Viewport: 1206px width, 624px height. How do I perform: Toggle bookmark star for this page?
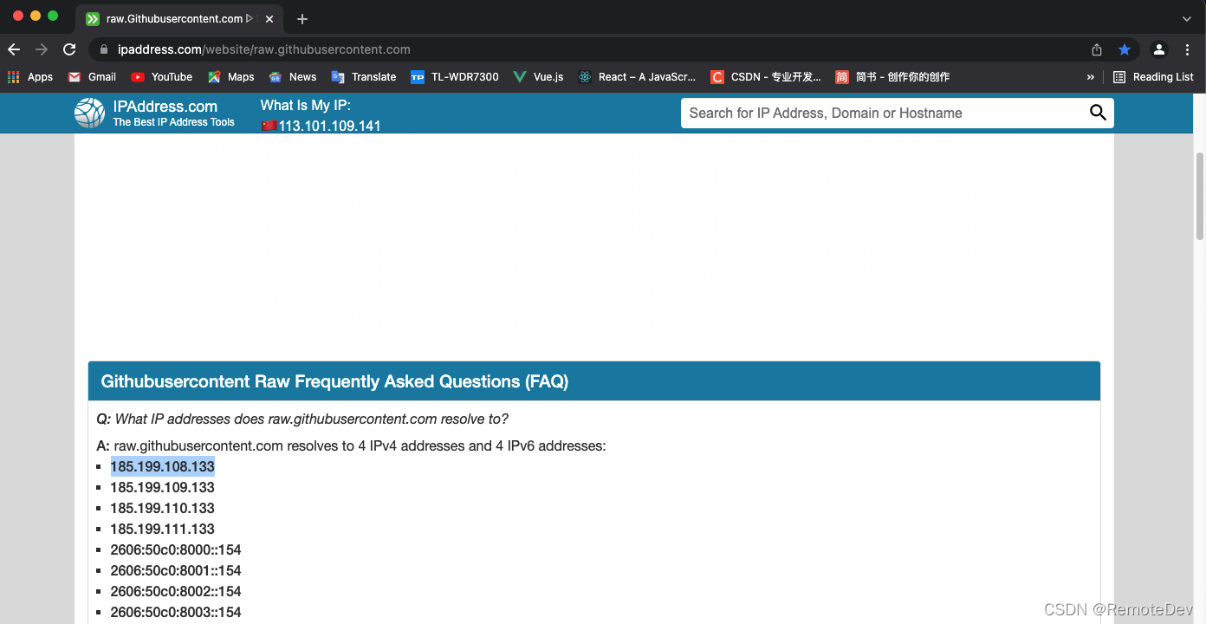click(x=1124, y=49)
